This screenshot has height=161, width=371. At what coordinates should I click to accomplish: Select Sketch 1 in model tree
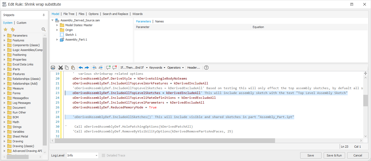pos(71,35)
